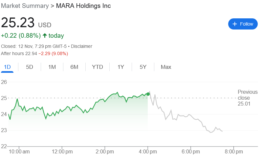The image size is (263, 158).
Task: Click the Previous close 25.01 label
Action: pyautogui.click(x=244, y=98)
